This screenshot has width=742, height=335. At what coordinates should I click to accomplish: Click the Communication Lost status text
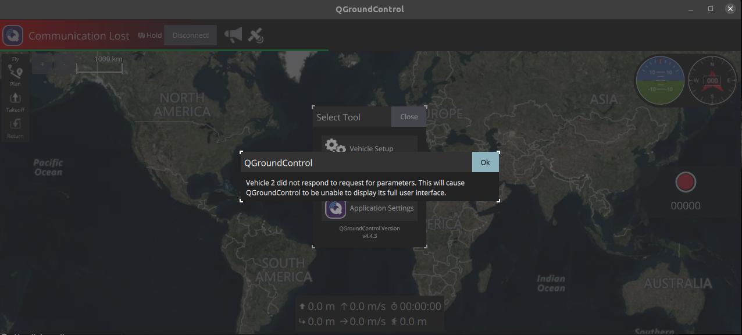coord(79,36)
